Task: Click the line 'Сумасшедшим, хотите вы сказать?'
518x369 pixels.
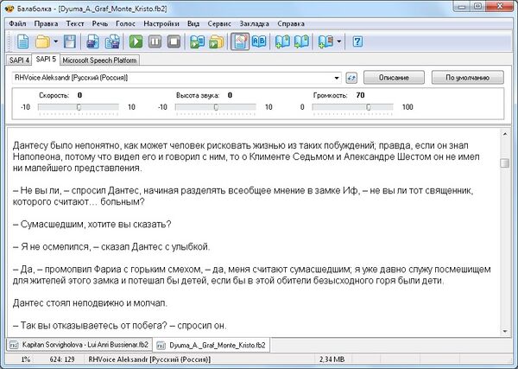Action: [x=92, y=225]
